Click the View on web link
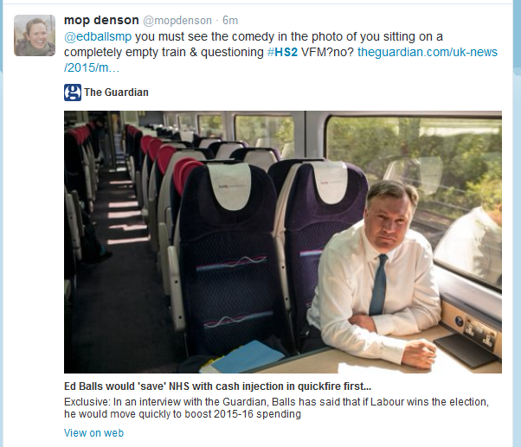 93,432
